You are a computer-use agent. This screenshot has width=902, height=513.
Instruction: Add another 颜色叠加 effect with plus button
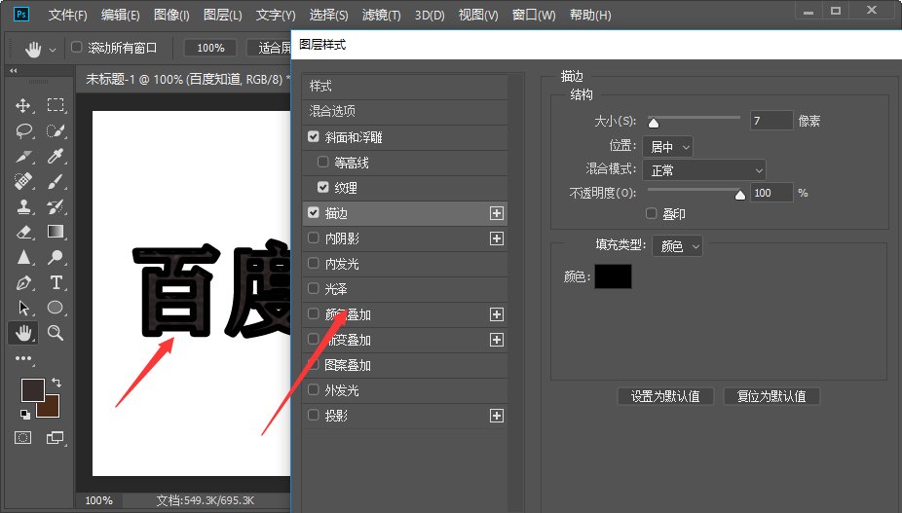(497, 314)
